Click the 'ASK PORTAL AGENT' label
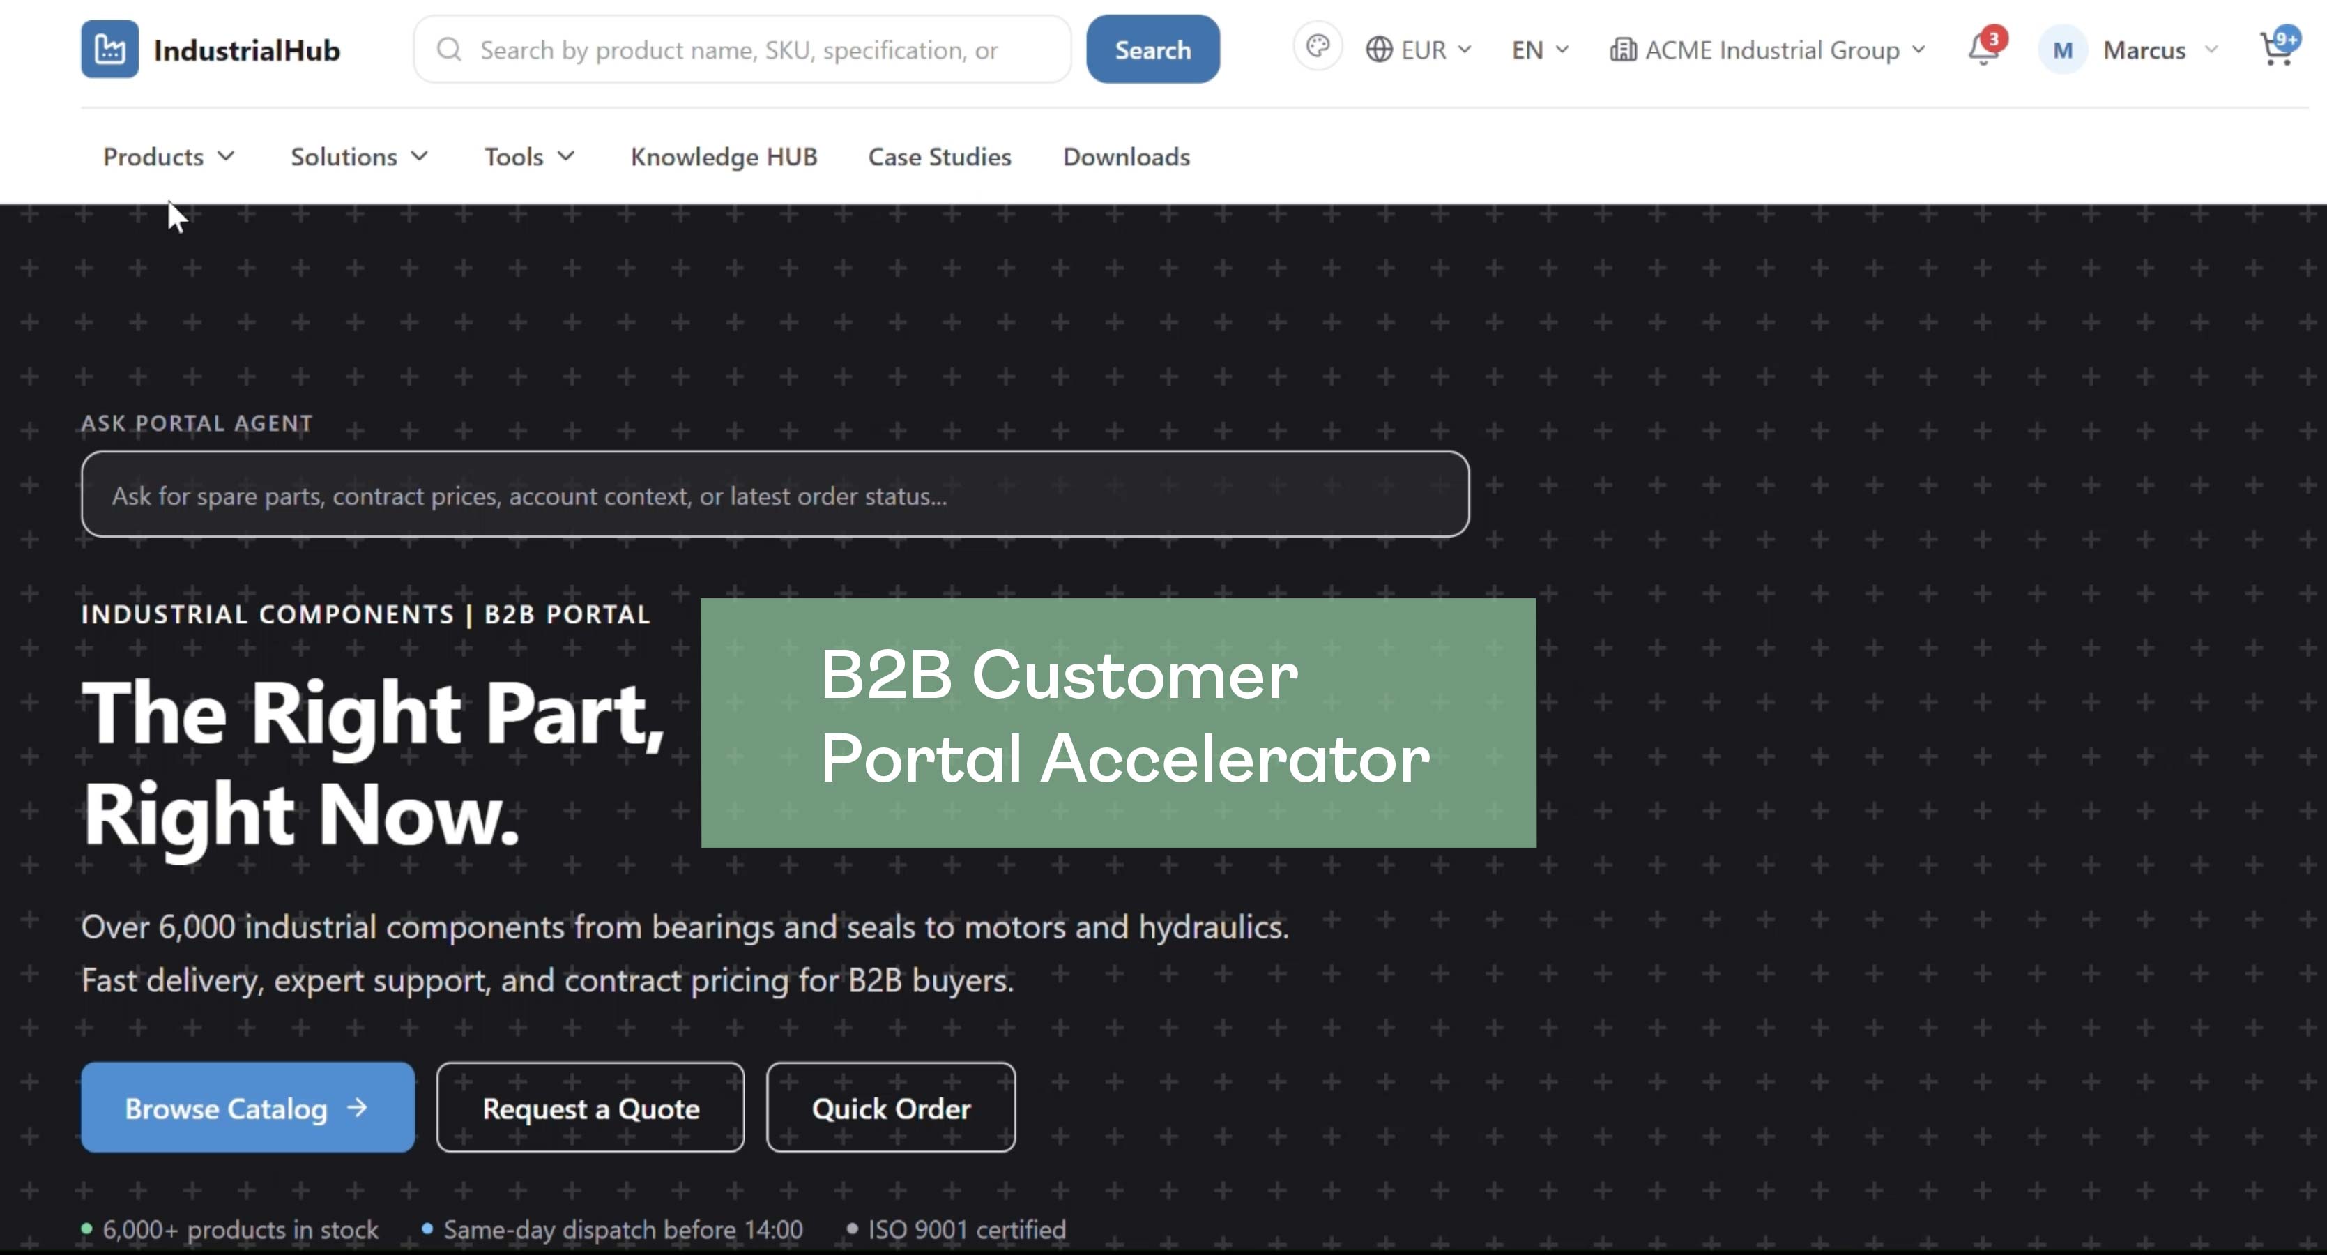 197,423
